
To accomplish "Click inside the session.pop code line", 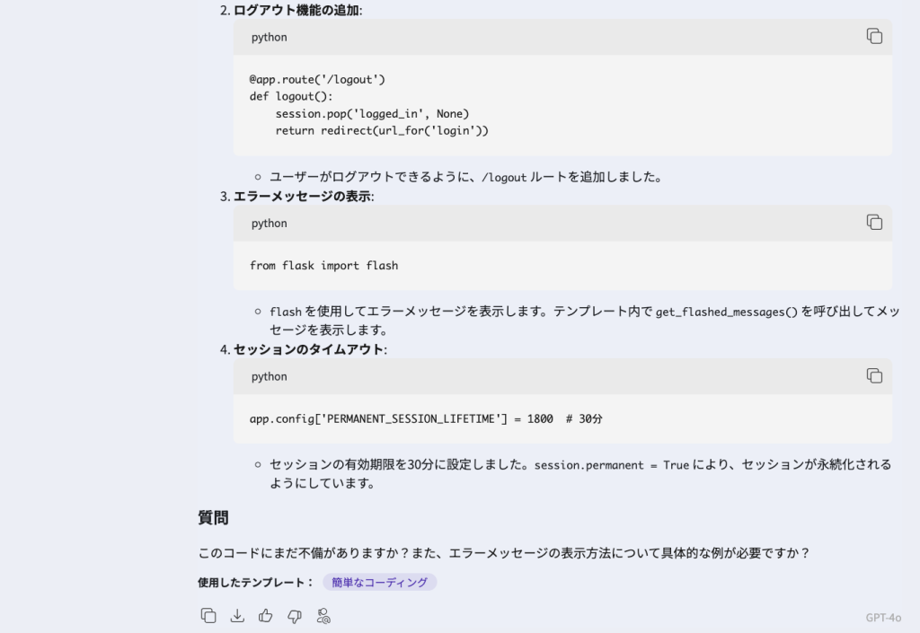I will 372,114.
